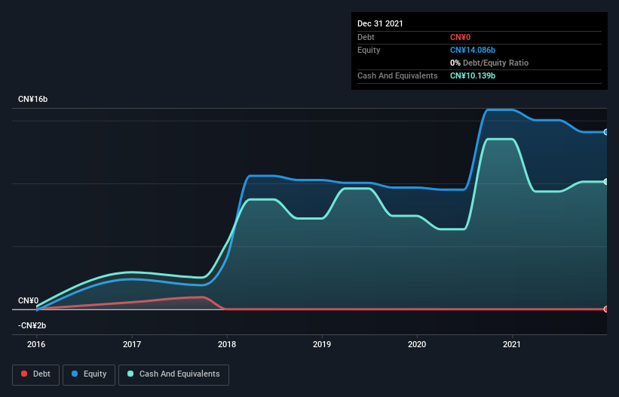Toggle the Debt legend button

pos(35,374)
